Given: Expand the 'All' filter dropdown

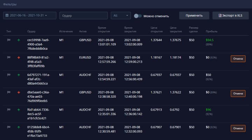Looking at the screenshot, I should [x=120, y=16].
